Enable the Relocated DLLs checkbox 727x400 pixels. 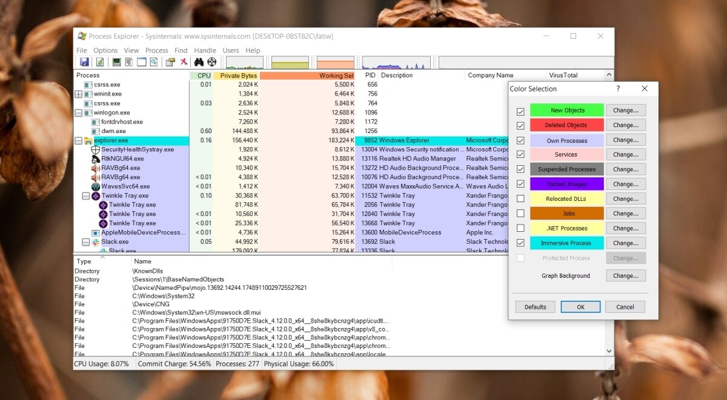pos(520,199)
